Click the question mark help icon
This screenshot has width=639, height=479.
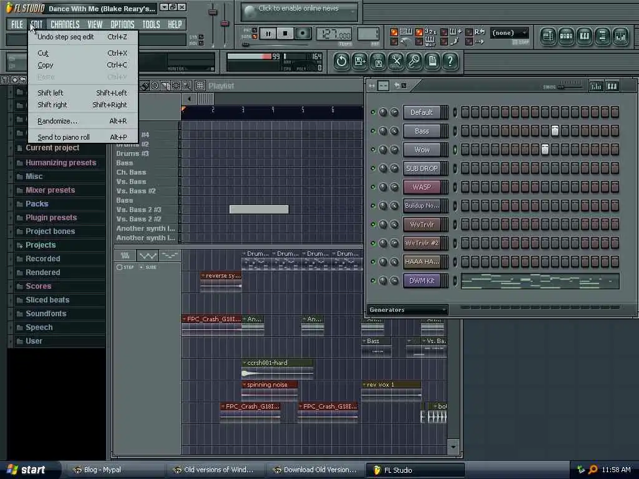451,61
